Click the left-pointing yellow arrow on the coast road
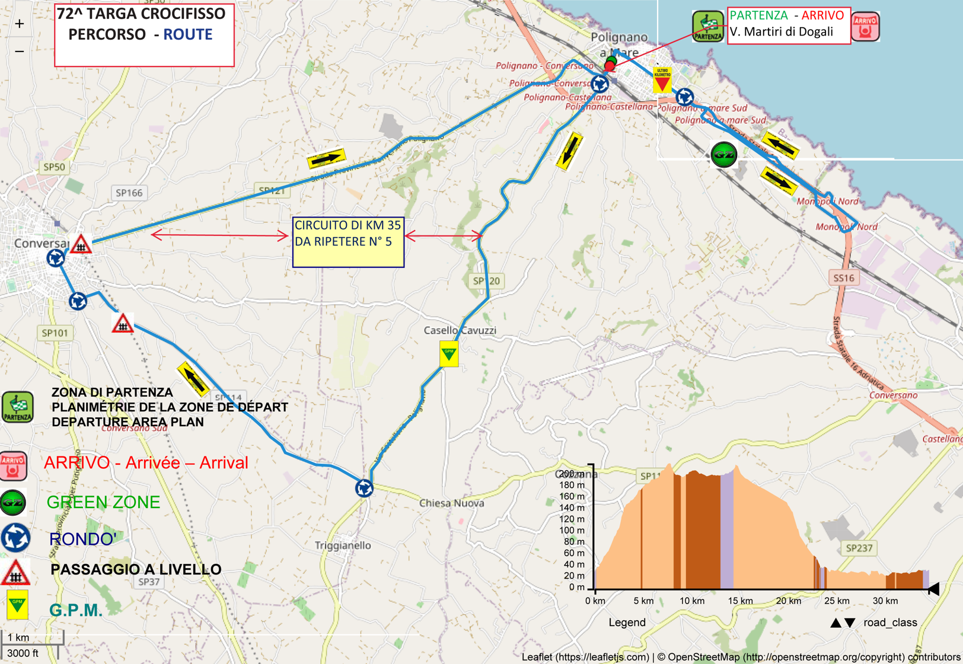 (780, 145)
